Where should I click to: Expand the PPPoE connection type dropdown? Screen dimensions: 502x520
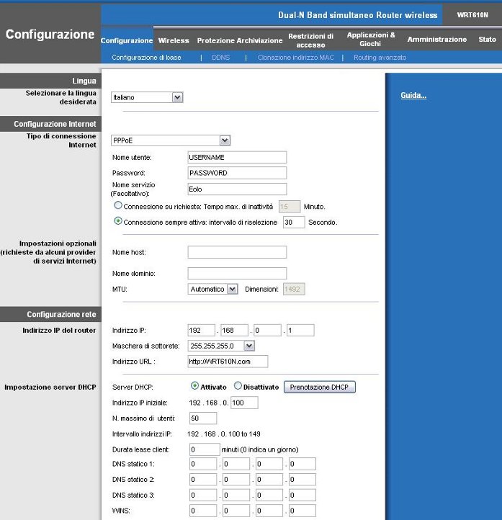tap(171, 140)
